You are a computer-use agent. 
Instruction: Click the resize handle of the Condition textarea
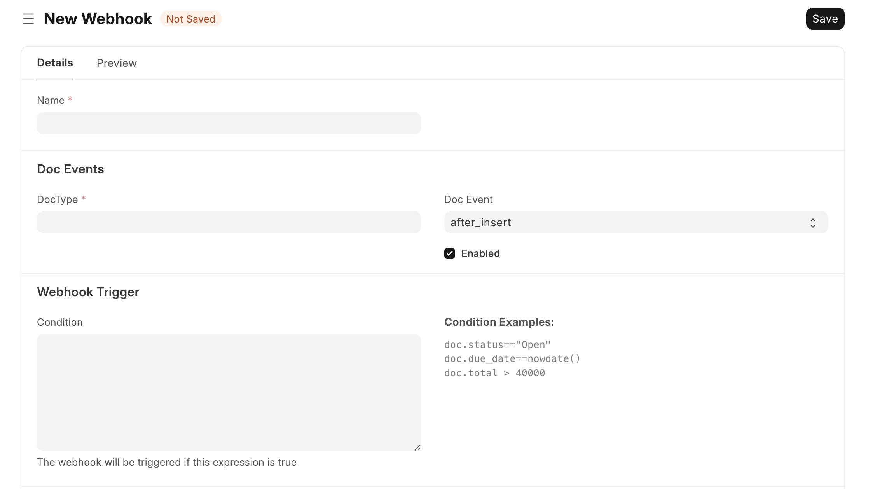click(417, 447)
